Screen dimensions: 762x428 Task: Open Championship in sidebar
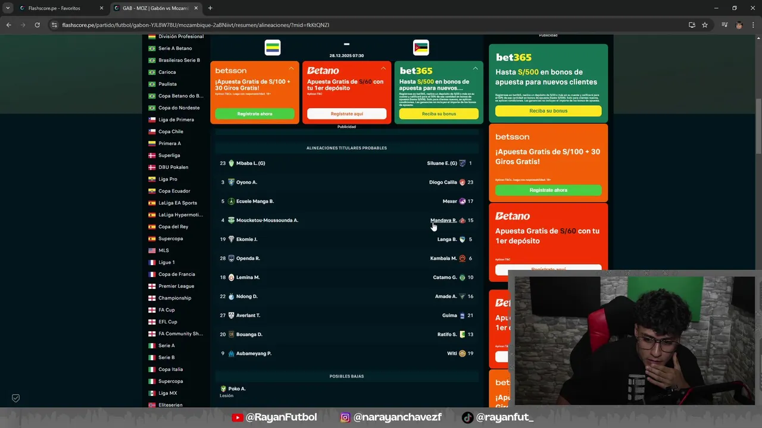click(x=175, y=298)
